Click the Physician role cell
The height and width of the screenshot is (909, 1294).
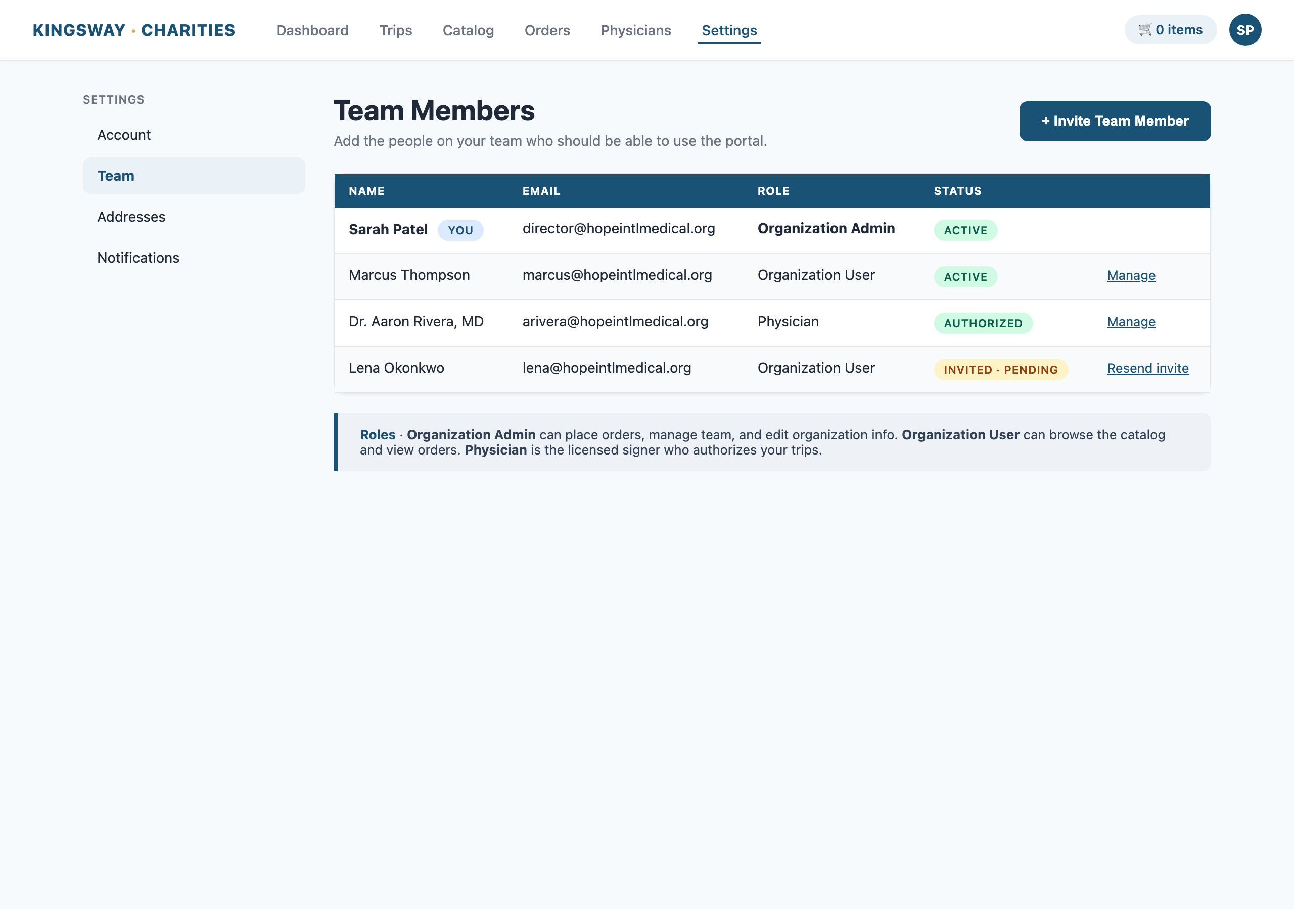click(x=788, y=322)
